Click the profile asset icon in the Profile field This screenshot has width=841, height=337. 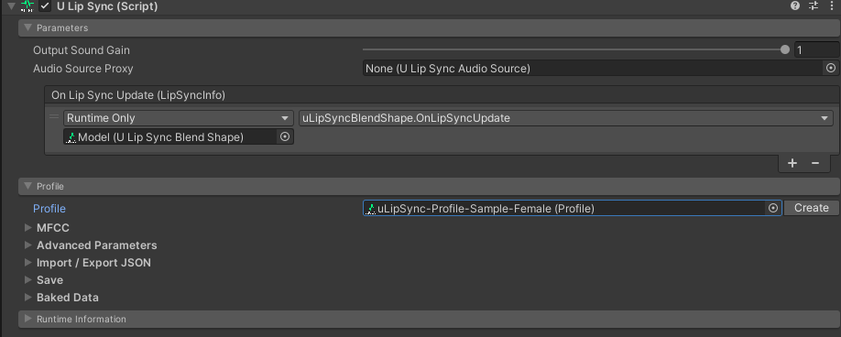tap(371, 209)
